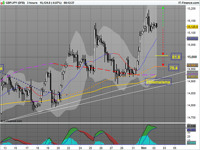Image resolution: width=200 pixels, height=150 pixels.
Task: Click the date axis label 29
Action: 122,148
